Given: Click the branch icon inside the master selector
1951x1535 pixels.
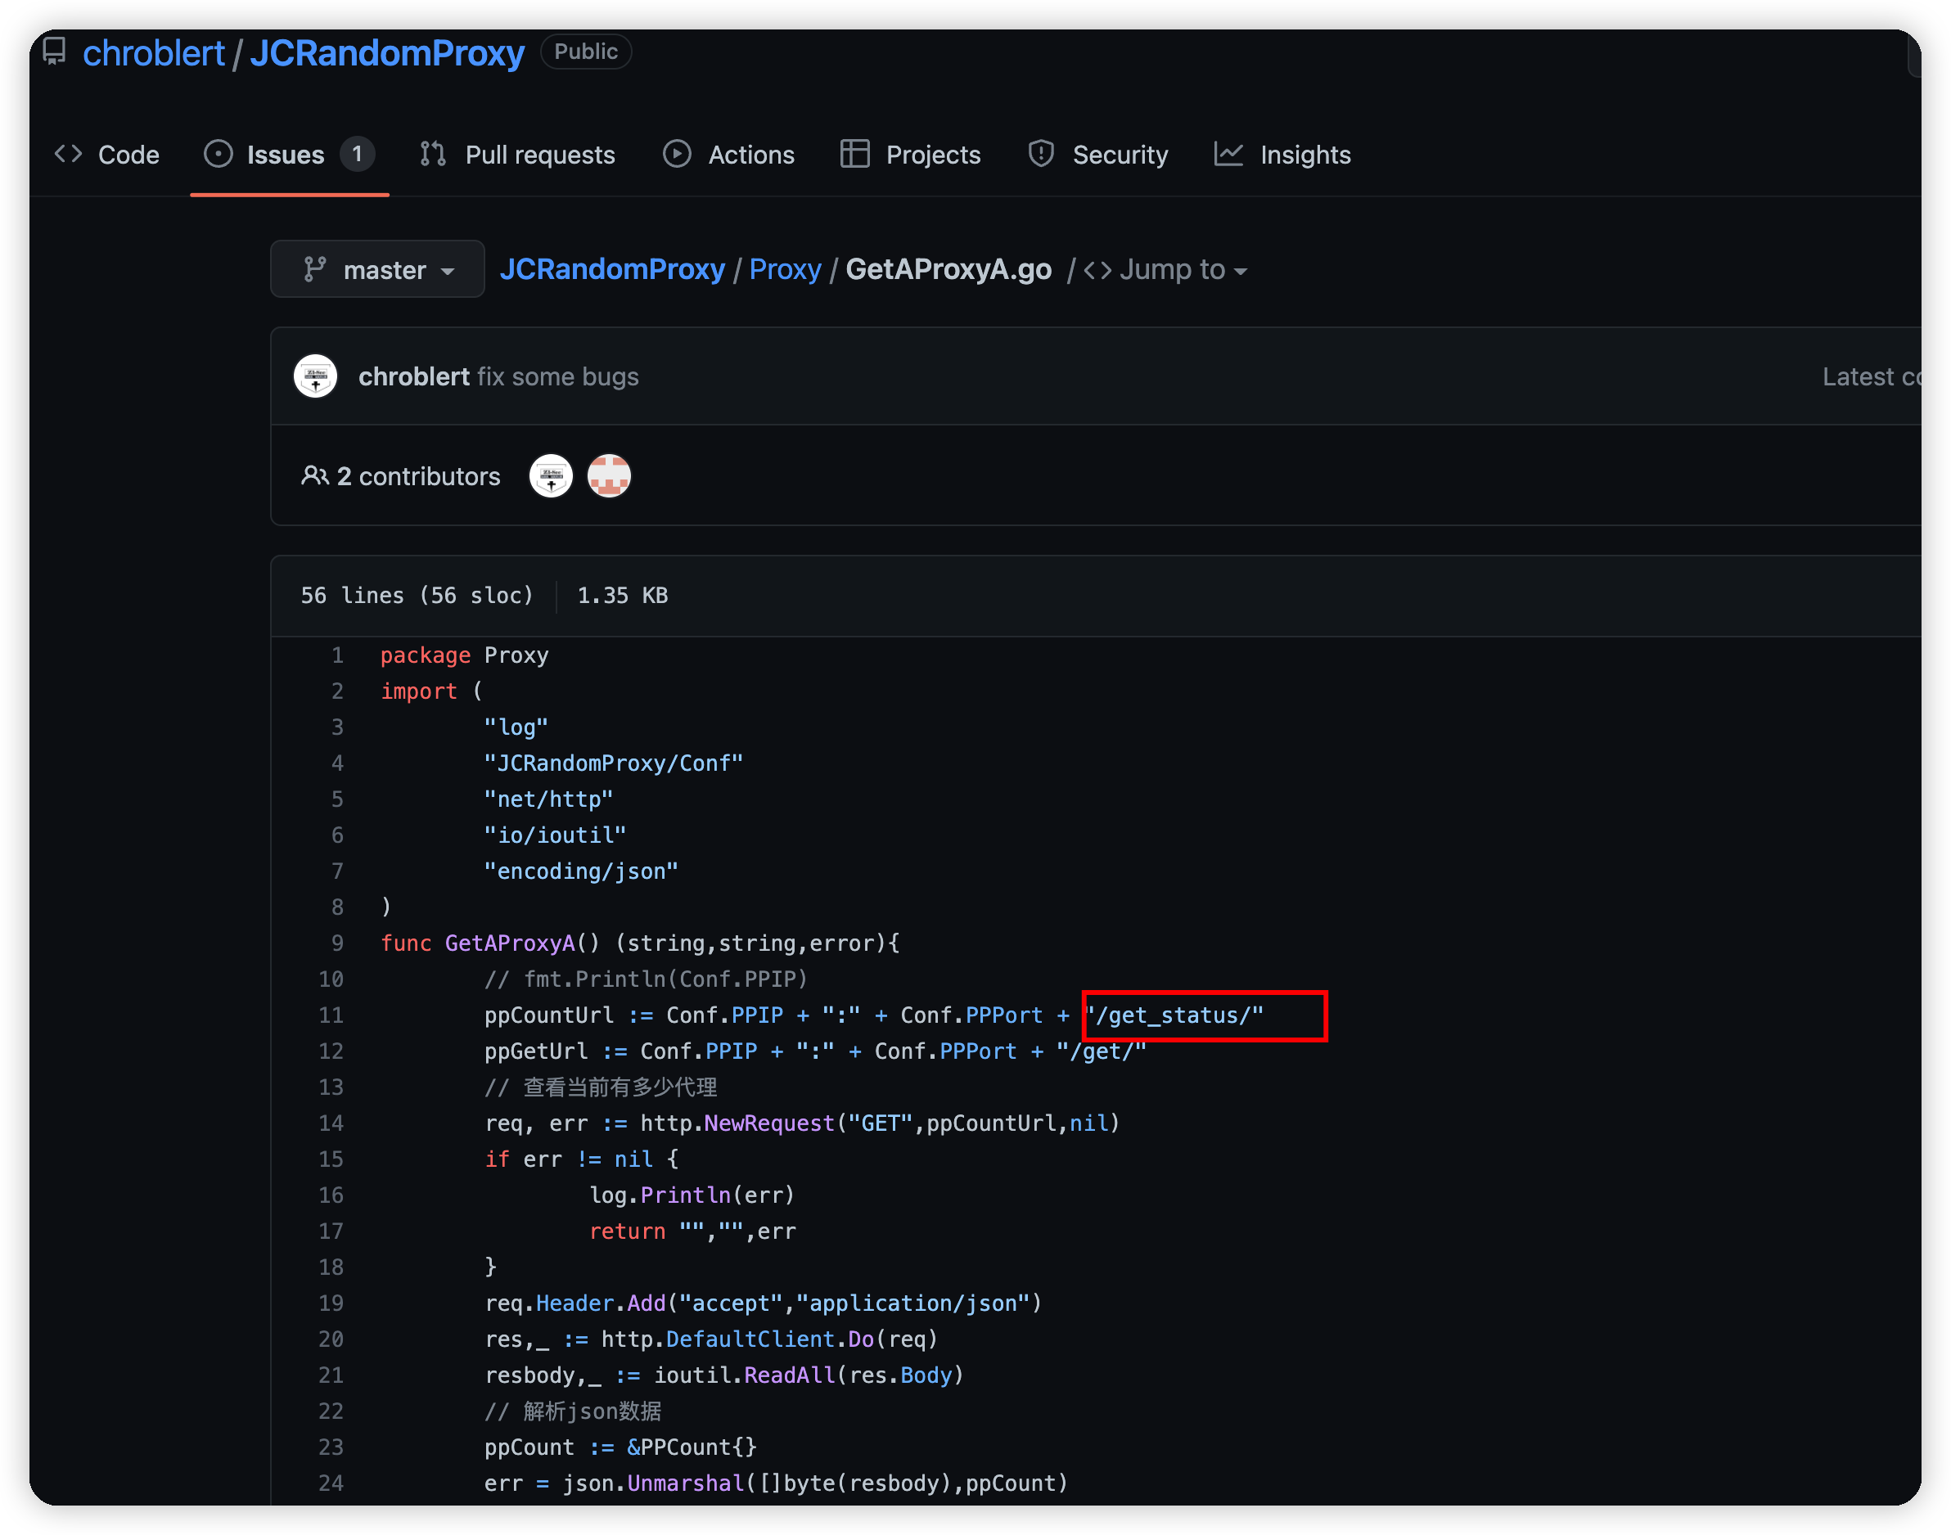Looking at the screenshot, I should (313, 268).
